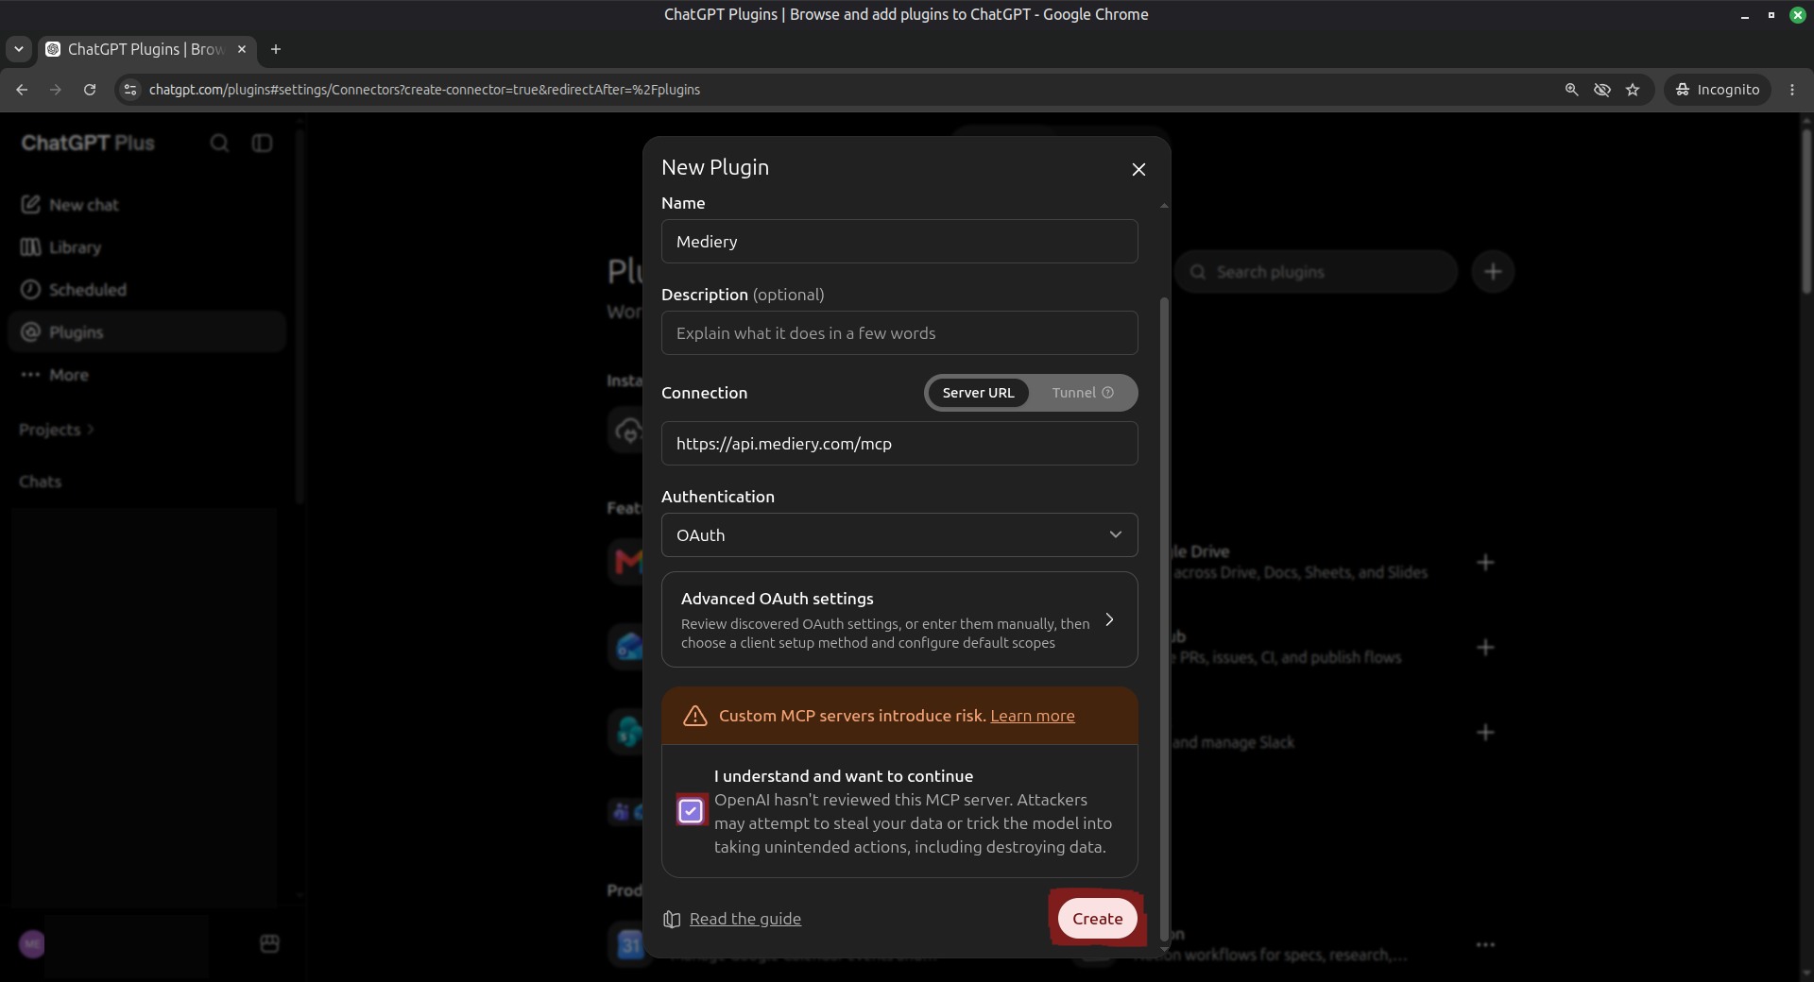
Task: Add the plugin about PRs and publish flows
Action: [x=1485, y=648]
